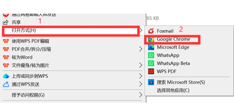Click the Foxmail icon in submenu

point(151,31)
